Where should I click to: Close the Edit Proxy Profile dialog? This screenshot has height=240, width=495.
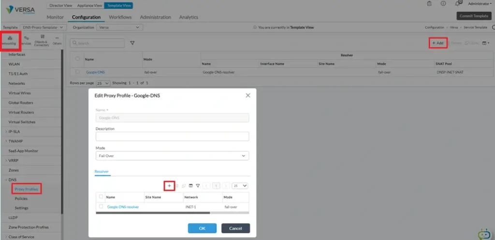(x=247, y=95)
